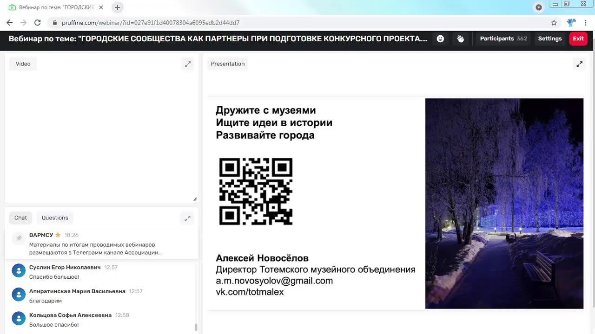Click sender name Суслин Егор Николаевич

point(65,267)
